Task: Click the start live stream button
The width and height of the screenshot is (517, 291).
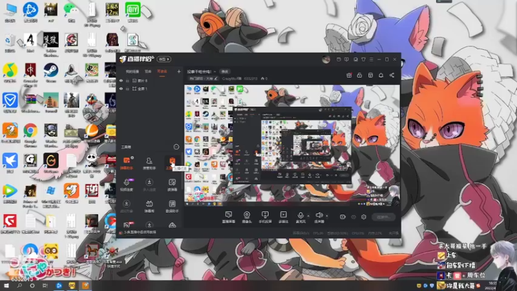Action: [383, 217]
